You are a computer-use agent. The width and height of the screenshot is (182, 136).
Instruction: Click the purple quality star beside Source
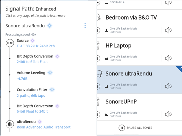click(x=33, y=41)
